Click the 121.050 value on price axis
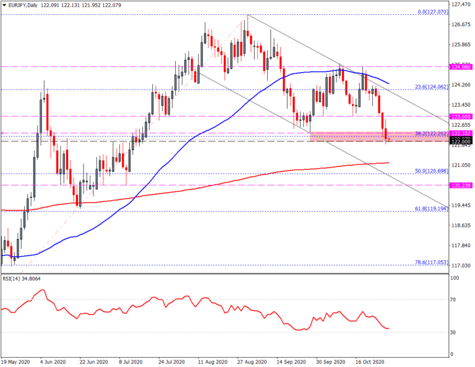This screenshot has width=475, height=367. [x=461, y=165]
